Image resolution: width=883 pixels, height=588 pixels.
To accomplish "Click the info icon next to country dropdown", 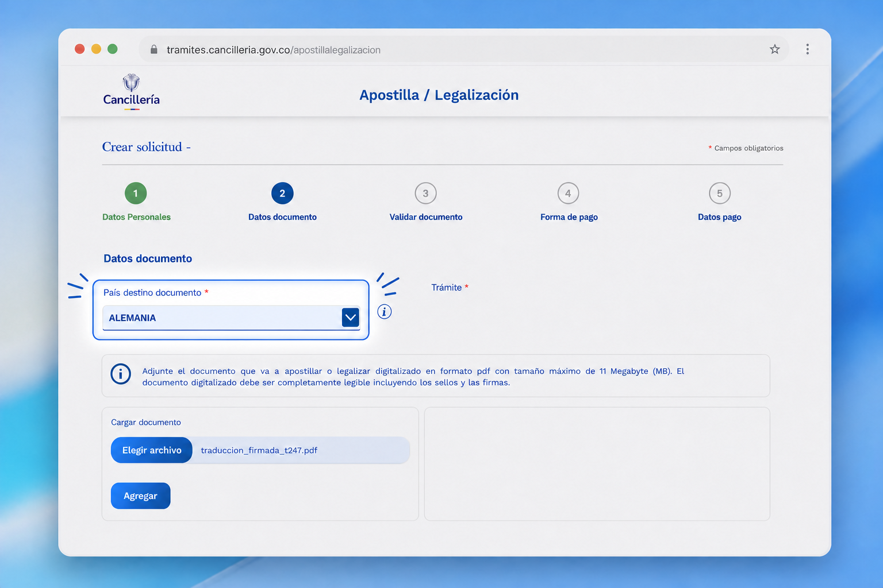I will tap(385, 312).
